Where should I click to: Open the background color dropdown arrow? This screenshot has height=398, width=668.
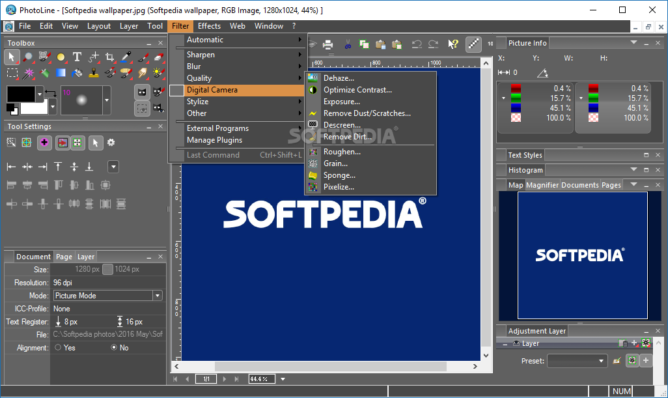click(53, 107)
